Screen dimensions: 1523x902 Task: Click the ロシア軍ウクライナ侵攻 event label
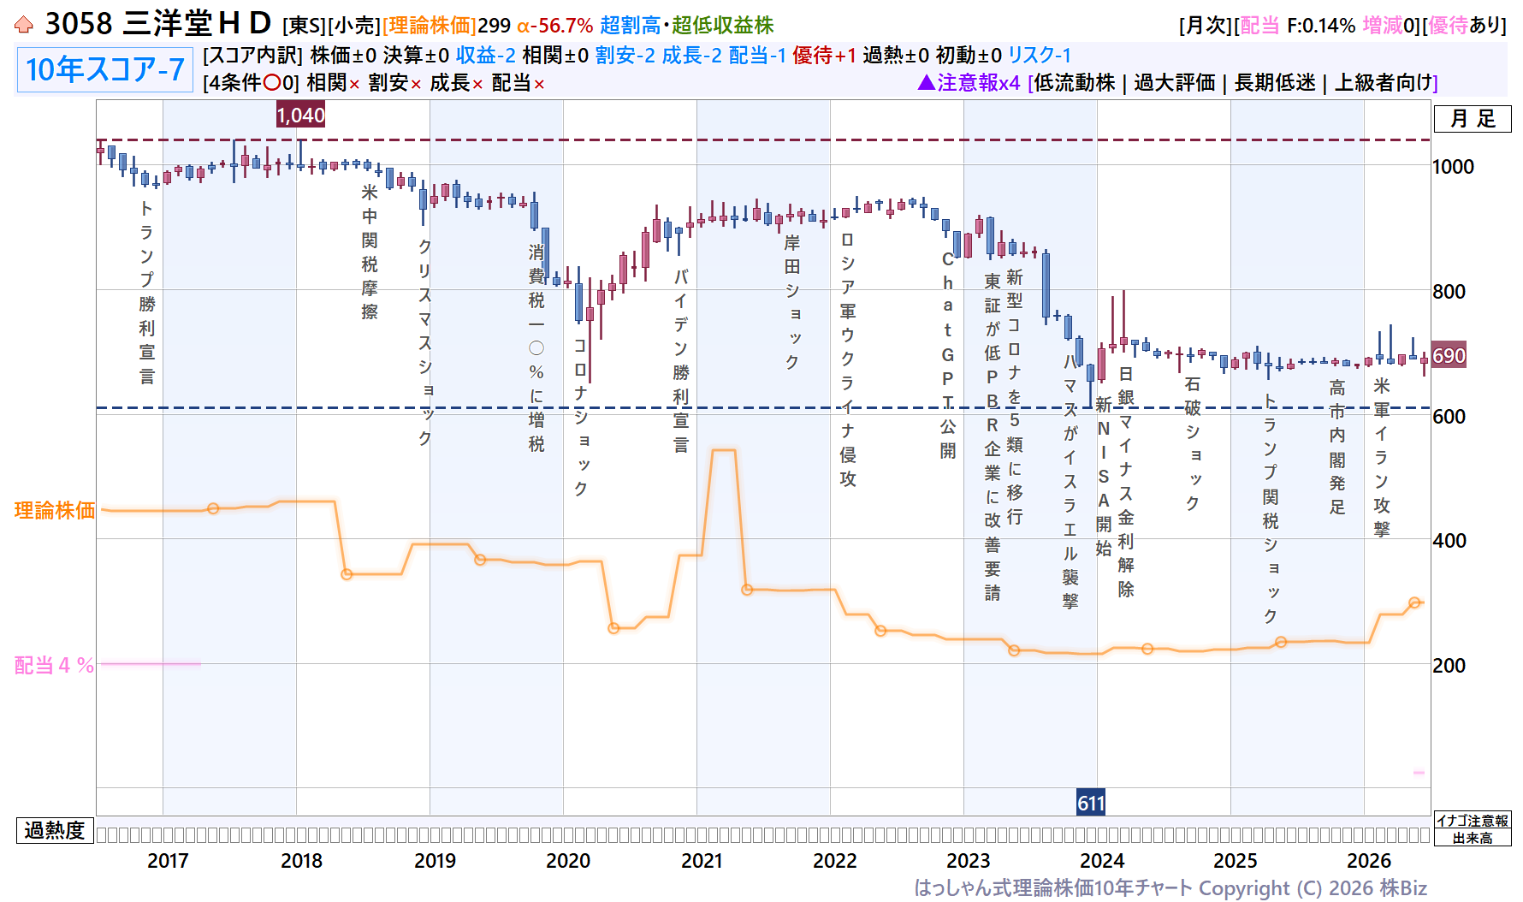point(848,359)
